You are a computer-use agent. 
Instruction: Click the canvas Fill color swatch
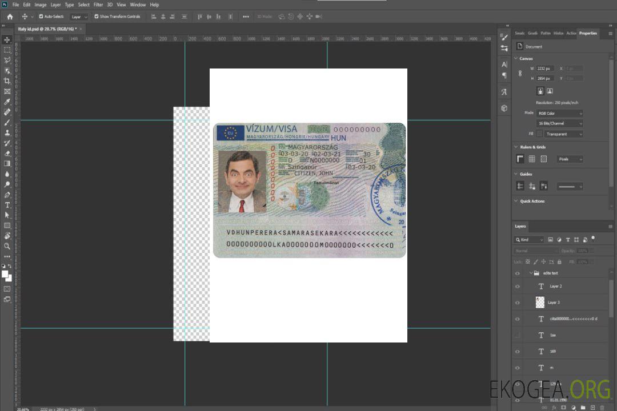pyautogui.click(x=539, y=134)
